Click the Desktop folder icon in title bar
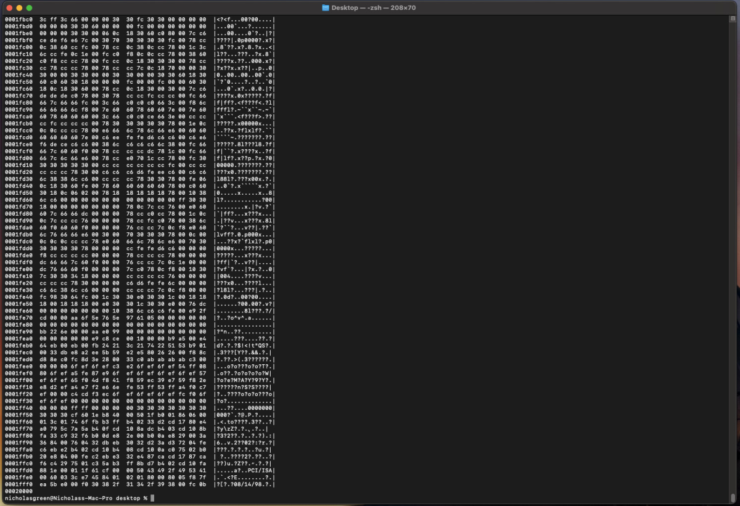The height and width of the screenshot is (506, 740). click(x=326, y=7)
